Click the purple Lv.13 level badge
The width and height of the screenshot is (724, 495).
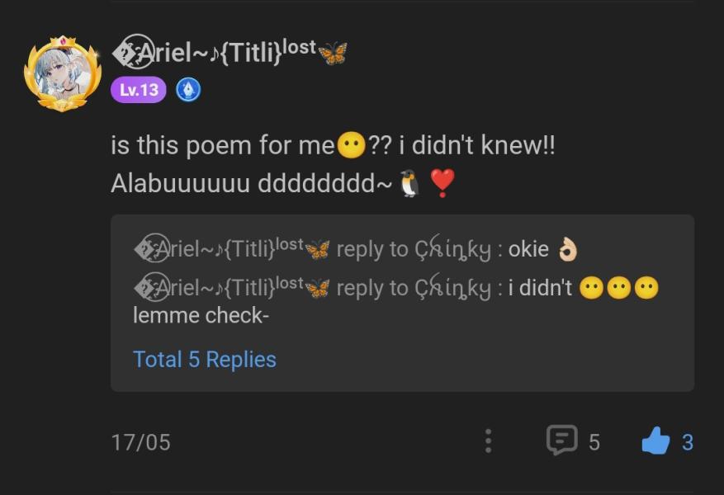coord(139,90)
